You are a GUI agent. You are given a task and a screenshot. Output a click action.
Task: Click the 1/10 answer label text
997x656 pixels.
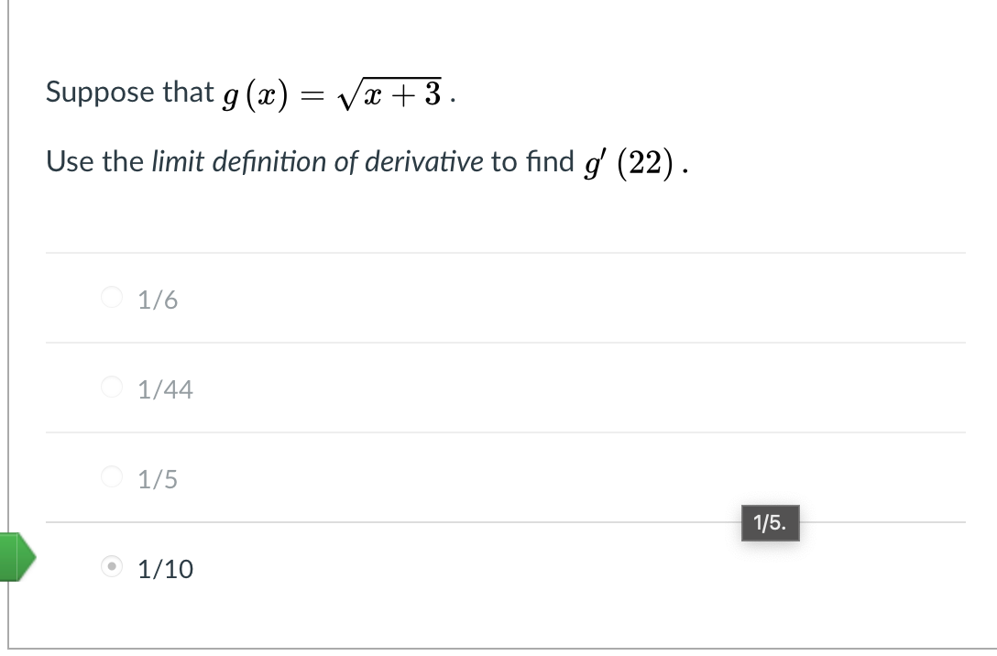[166, 569]
